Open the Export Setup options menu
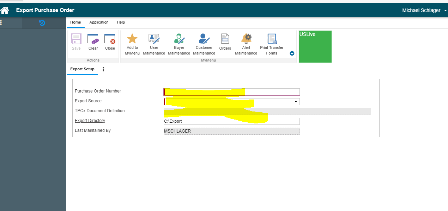448x211 pixels. [103, 69]
